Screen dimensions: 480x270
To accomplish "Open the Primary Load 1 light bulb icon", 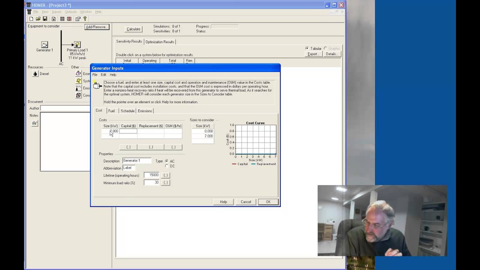I will pos(77,45).
